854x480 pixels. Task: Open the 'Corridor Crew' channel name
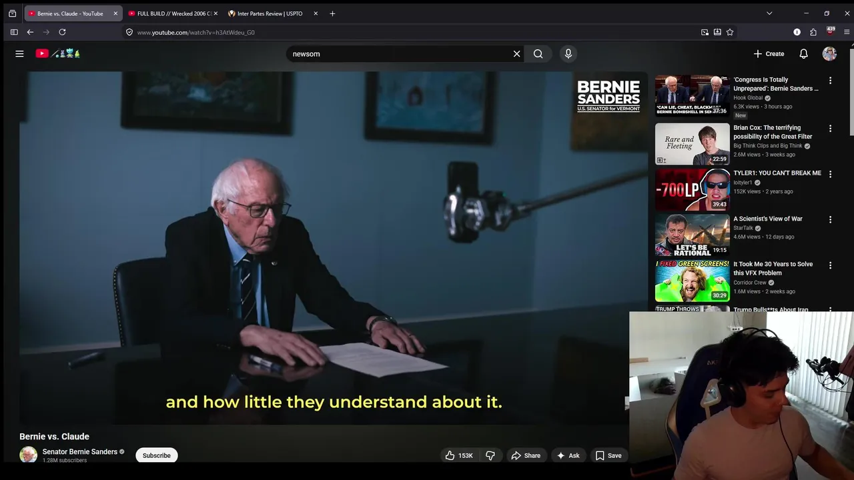point(750,283)
